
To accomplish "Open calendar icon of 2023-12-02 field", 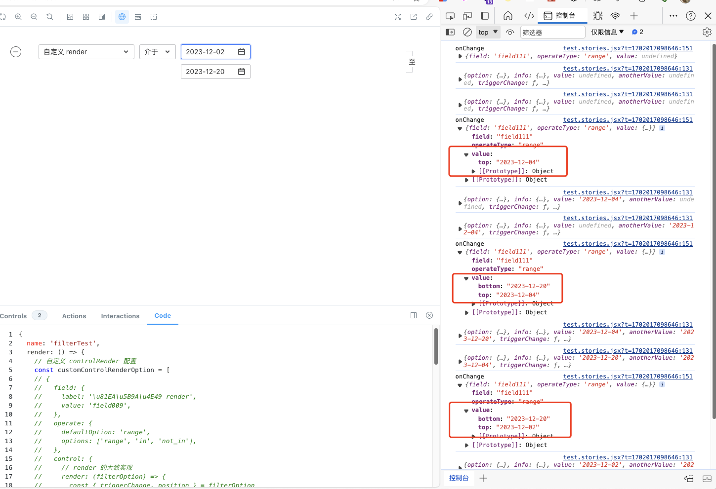I will pos(242,52).
